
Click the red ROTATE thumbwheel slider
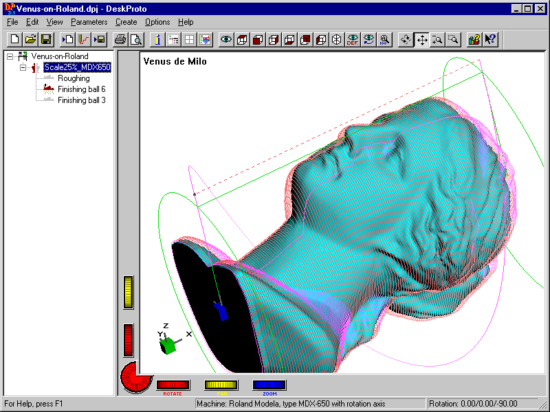(173, 385)
